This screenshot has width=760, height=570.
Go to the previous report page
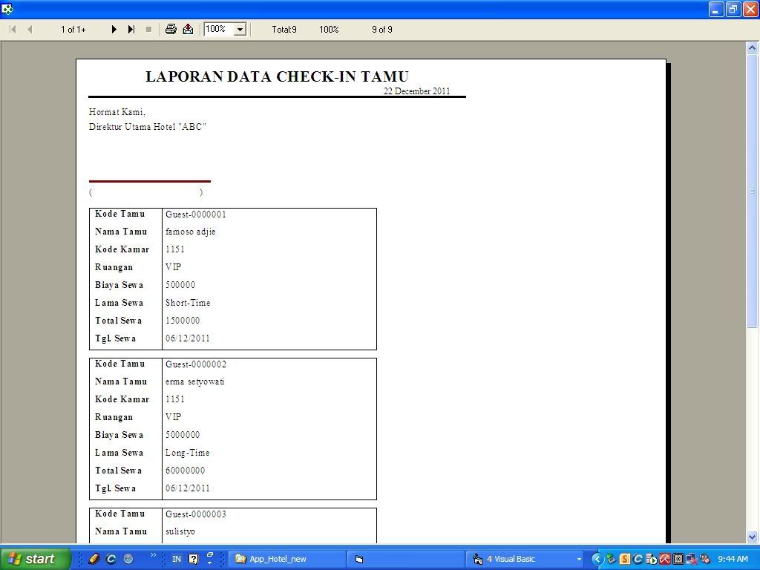30,30
